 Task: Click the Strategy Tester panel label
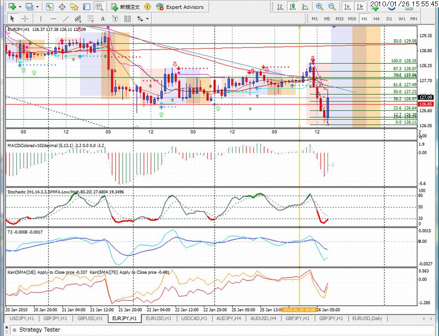[40, 330]
